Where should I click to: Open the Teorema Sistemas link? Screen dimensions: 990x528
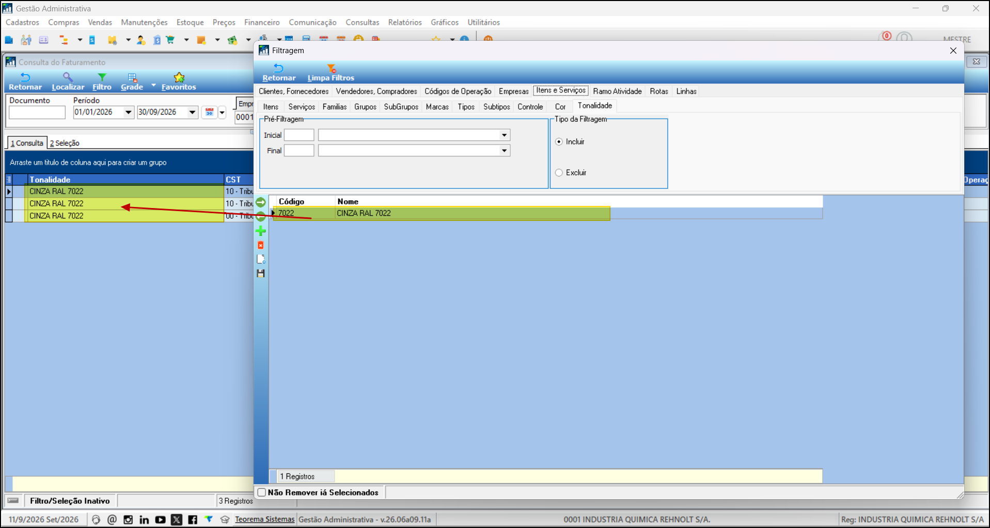(265, 519)
